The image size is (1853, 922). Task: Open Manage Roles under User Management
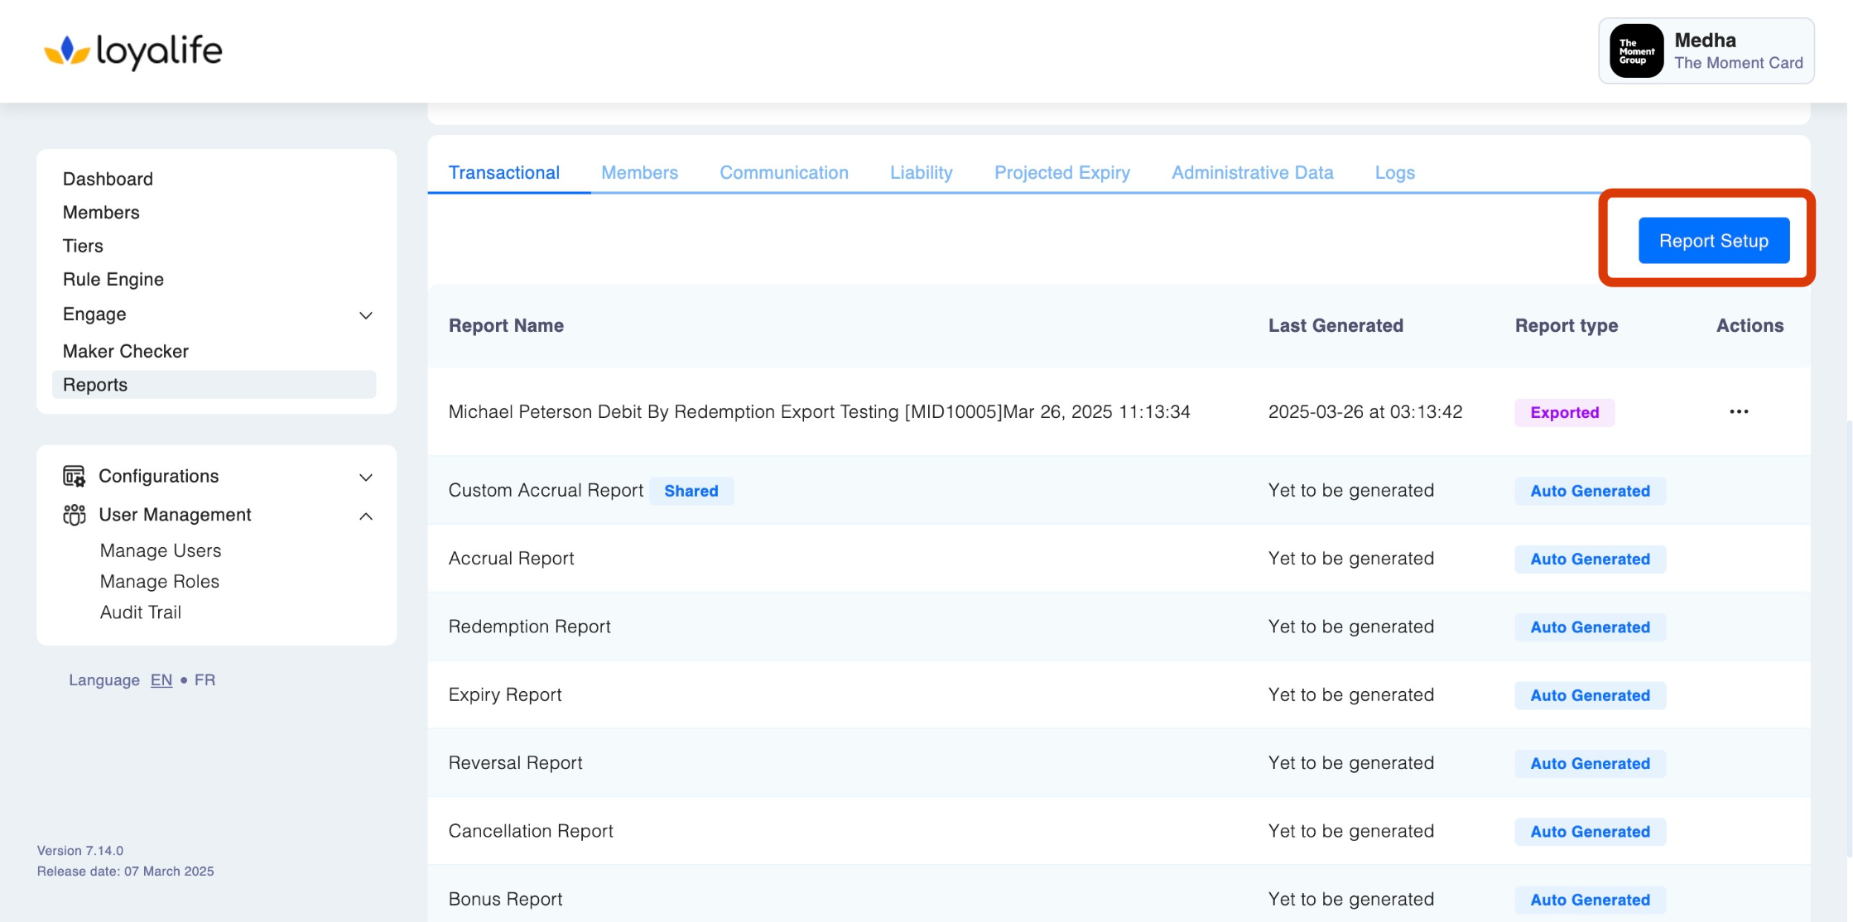(159, 581)
